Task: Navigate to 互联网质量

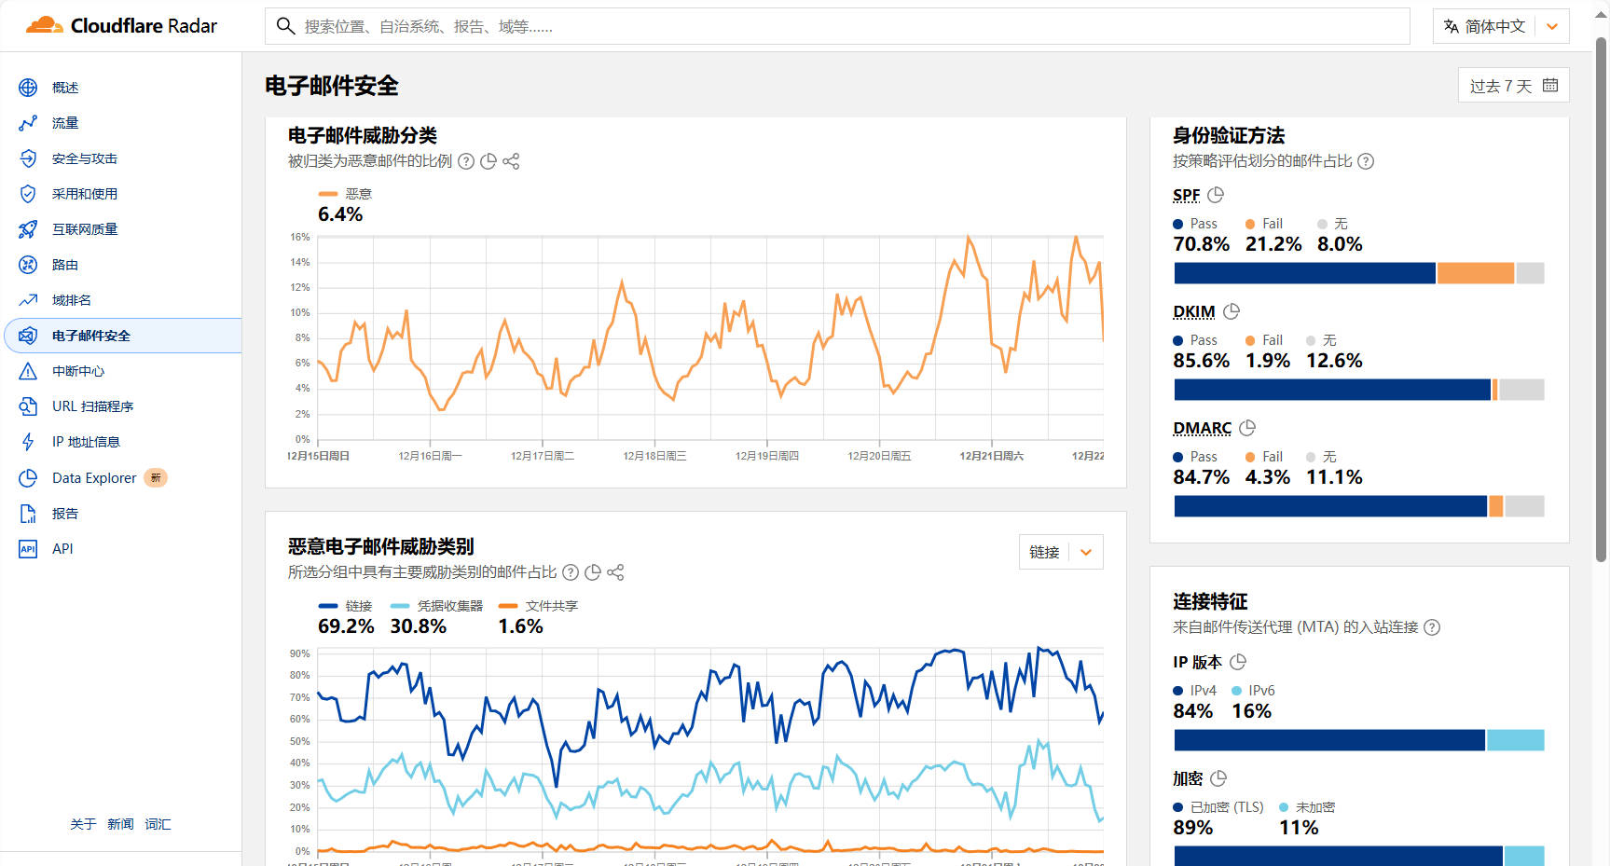Action: [85, 229]
